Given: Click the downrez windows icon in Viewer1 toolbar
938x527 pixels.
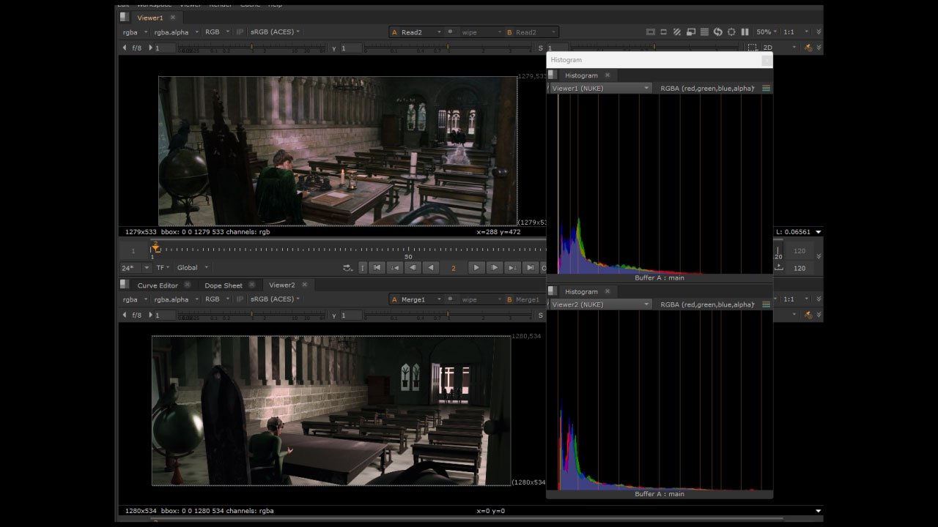Looking at the screenshot, I should point(690,32).
